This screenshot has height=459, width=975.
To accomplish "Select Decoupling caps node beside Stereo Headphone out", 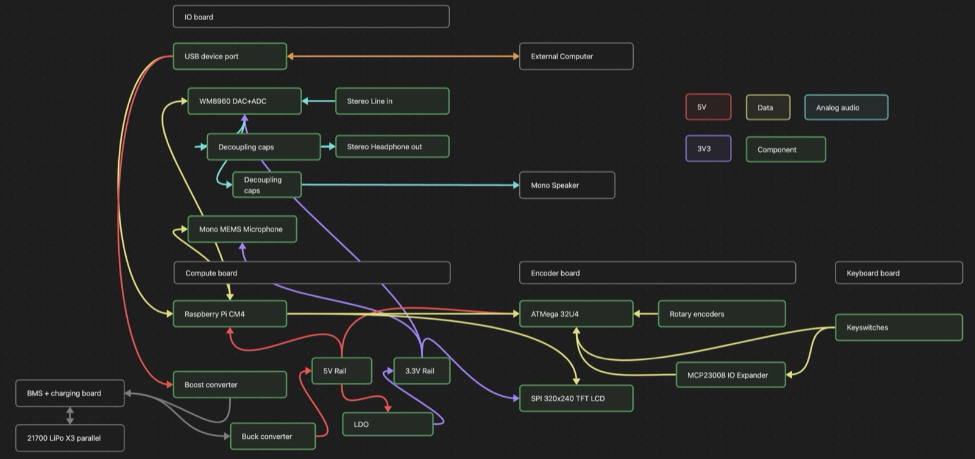I will 263,147.
